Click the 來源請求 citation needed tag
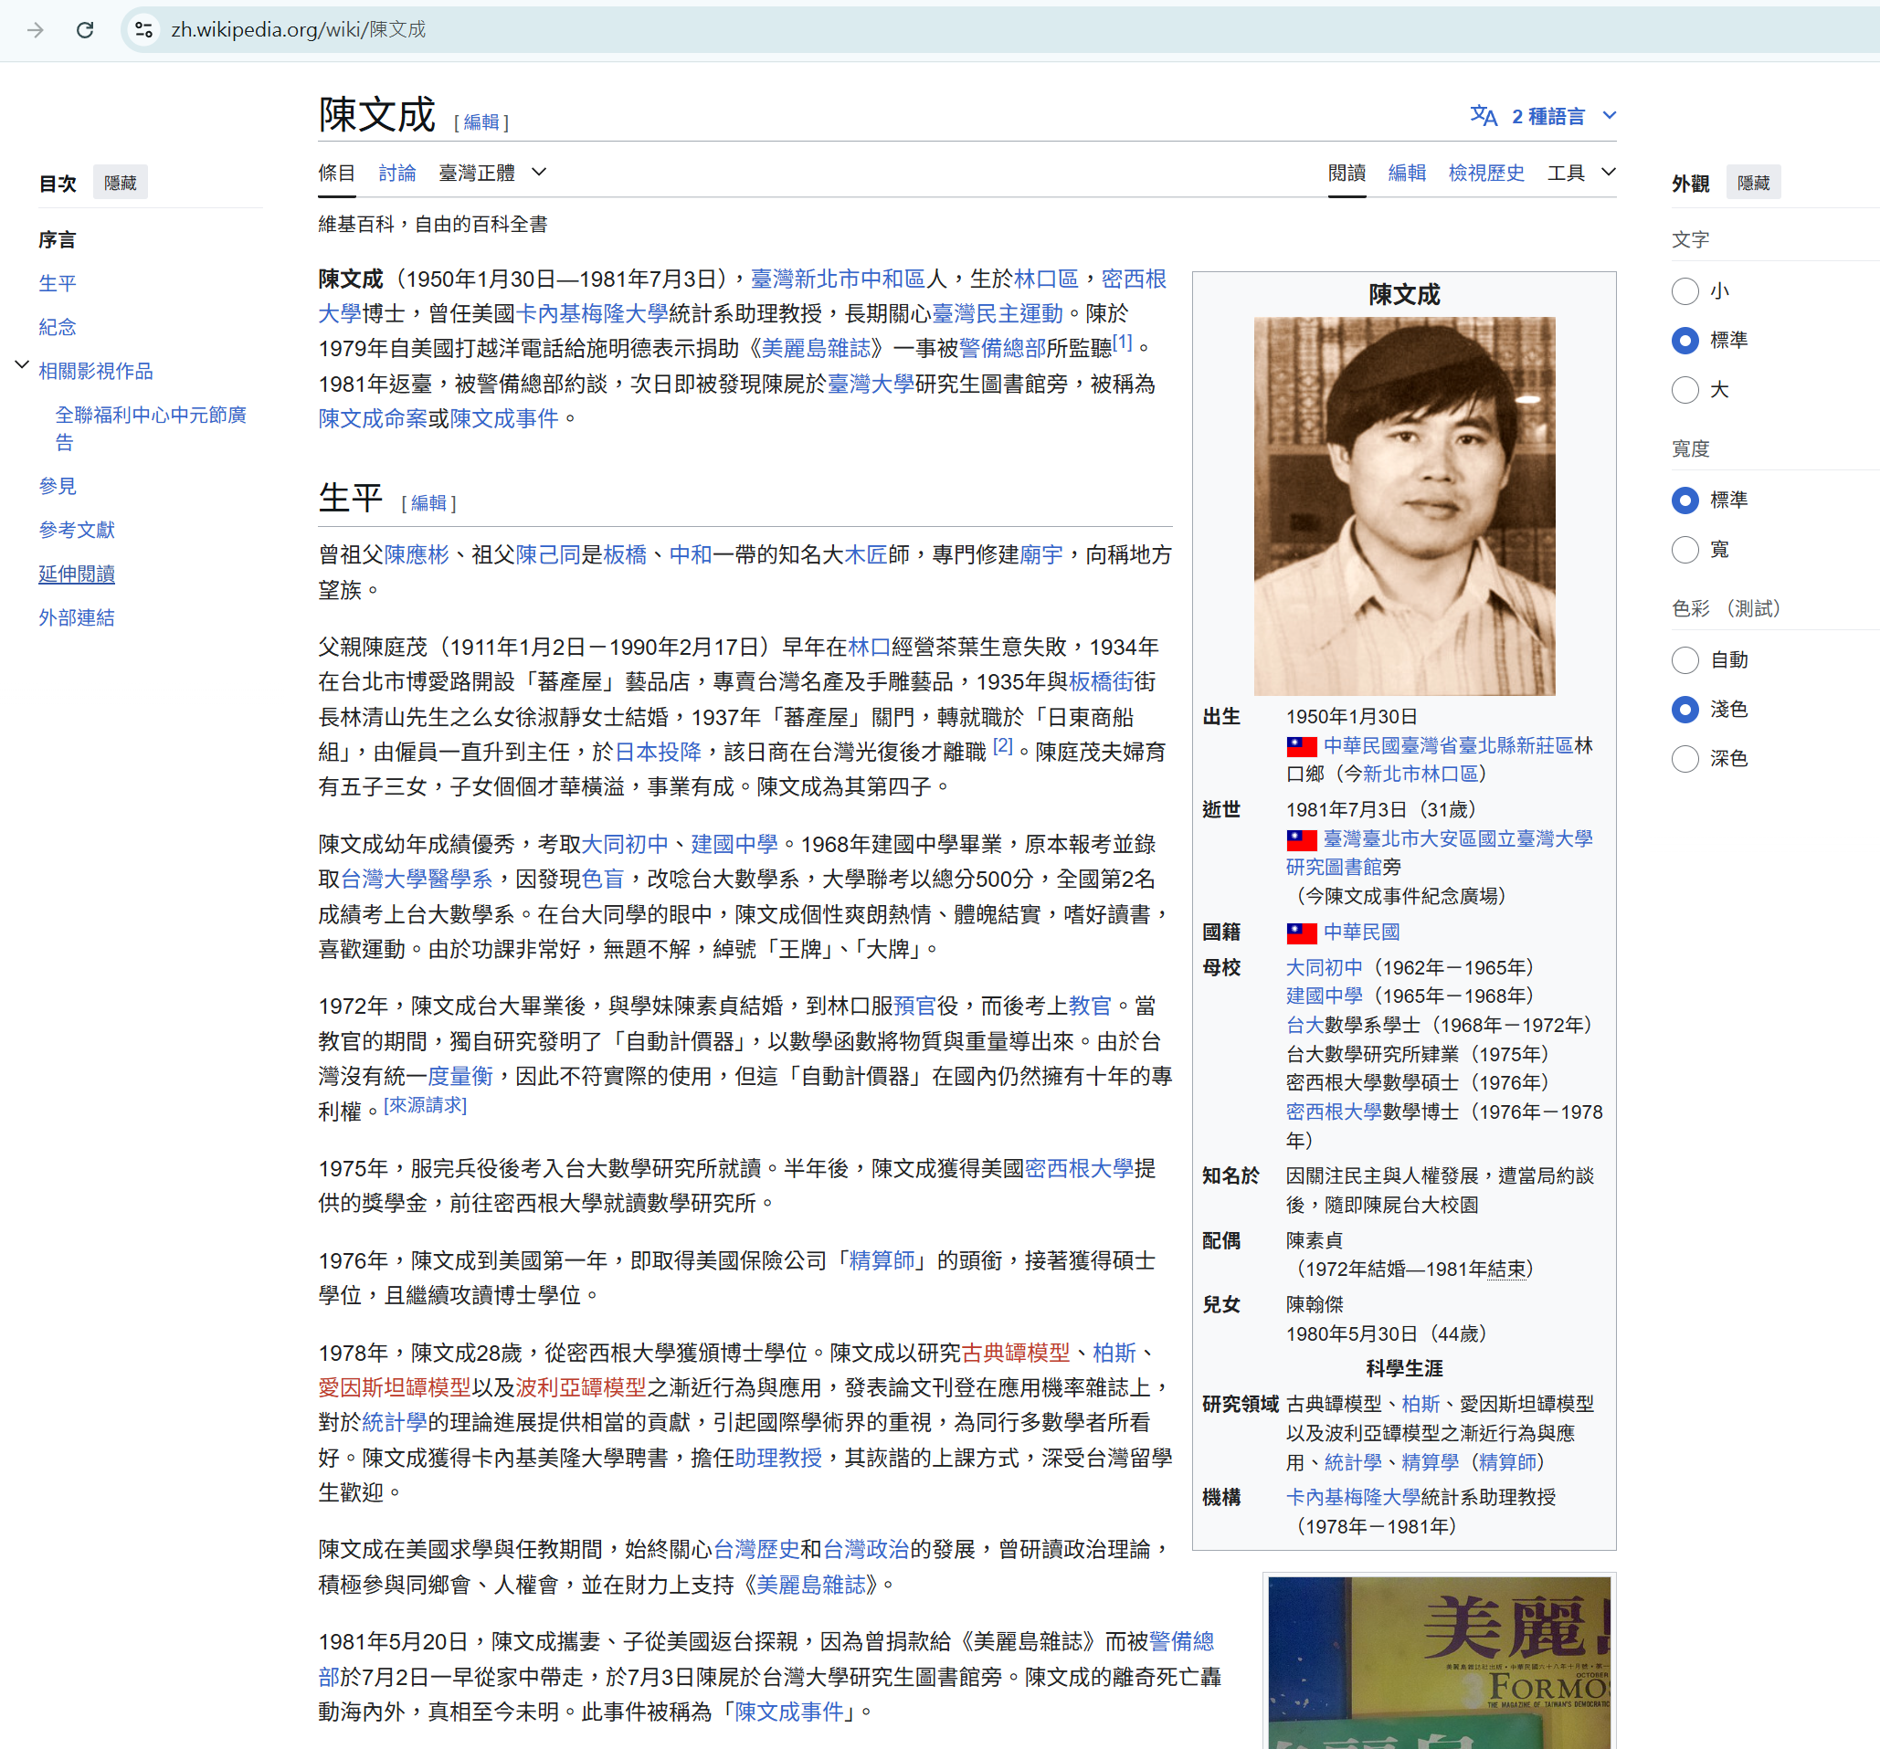This screenshot has width=1880, height=1749. tap(425, 1105)
